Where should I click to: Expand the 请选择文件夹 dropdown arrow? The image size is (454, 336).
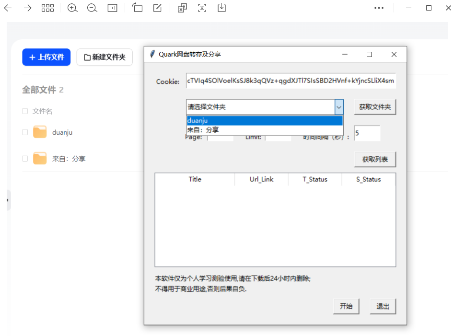(339, 107)
